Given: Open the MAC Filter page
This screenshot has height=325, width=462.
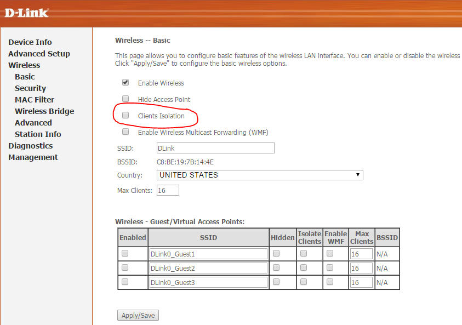Looking at the screenshot, I should point(35,100).
